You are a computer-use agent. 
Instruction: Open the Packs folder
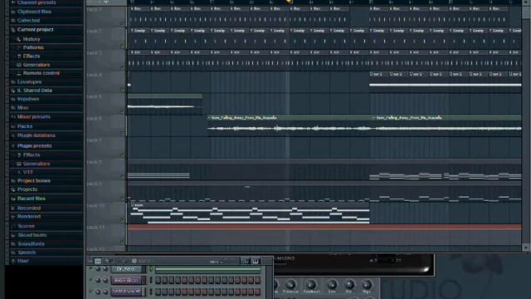(x=25, y=126)
